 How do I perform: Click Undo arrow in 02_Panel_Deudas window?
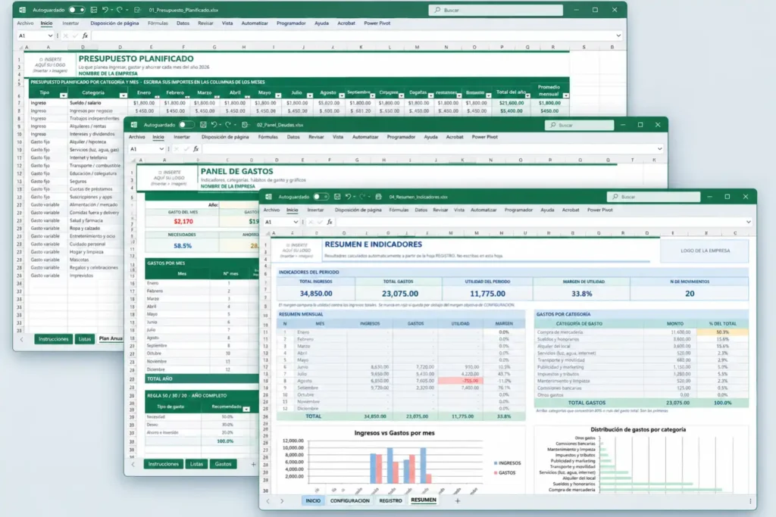214,125
